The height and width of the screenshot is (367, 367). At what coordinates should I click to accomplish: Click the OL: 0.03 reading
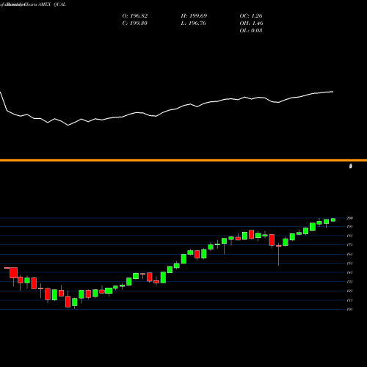pyautogui.click(x=251, y=31)
